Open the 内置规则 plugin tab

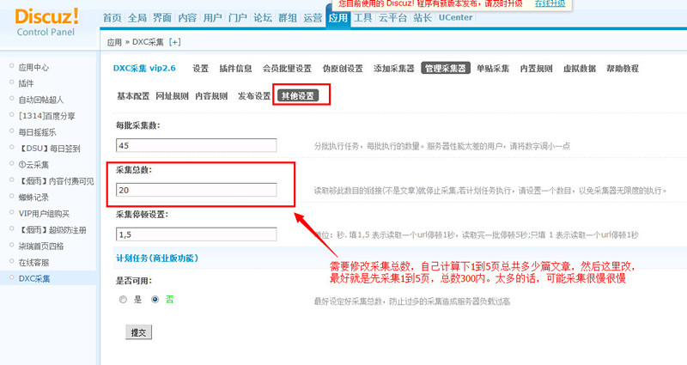(x=536, y=69)
